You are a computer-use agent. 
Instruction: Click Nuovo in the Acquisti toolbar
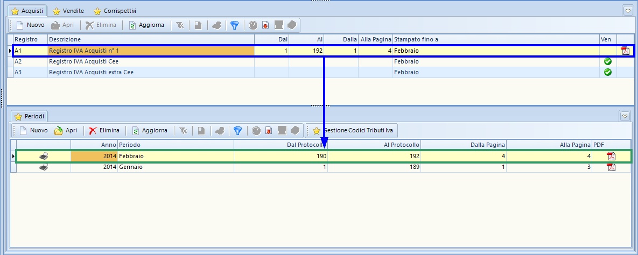[x=30, y=25]
